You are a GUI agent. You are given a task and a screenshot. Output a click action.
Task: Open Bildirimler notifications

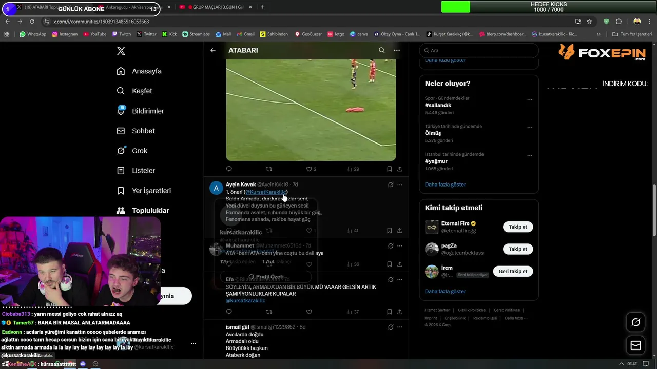(140, 111)
